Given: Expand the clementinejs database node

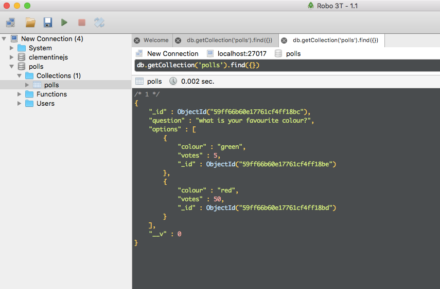Looking at the screenshot, I should [x=11, y=57].
